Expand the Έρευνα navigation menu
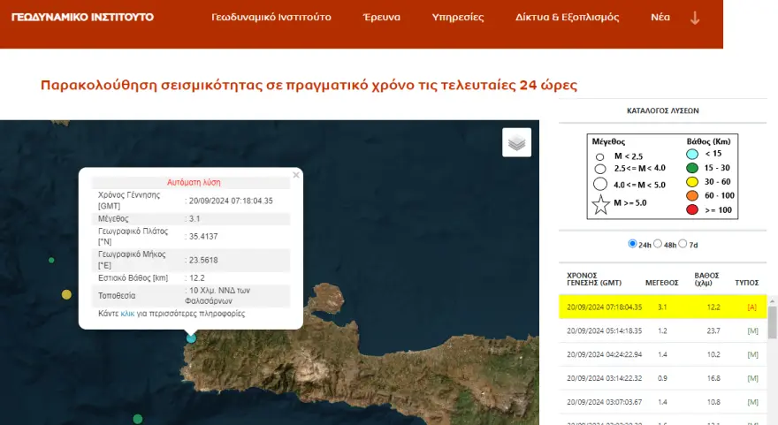This screenshot has height=425, width=778. [382, 18]
